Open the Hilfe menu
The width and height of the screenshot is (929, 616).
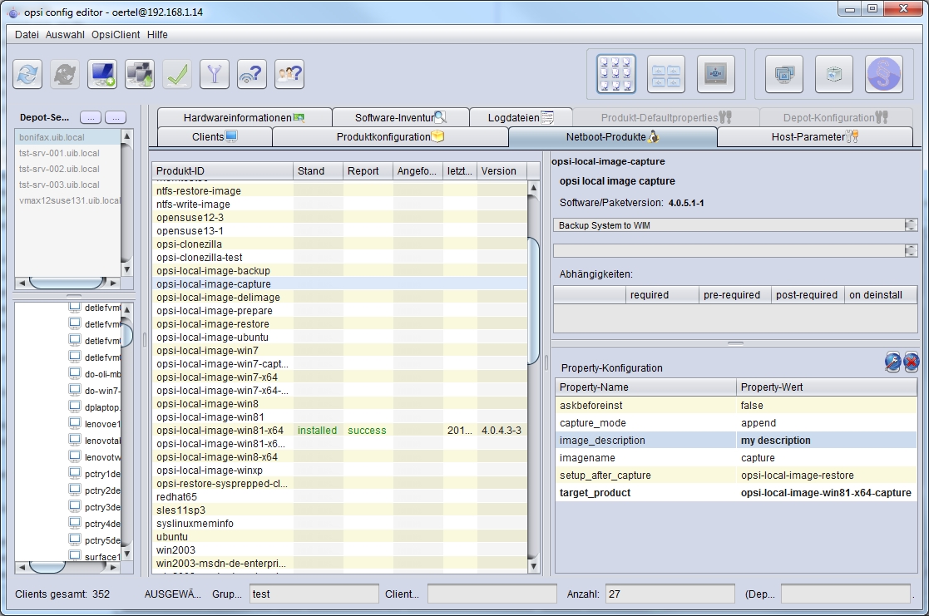point(157,34)
